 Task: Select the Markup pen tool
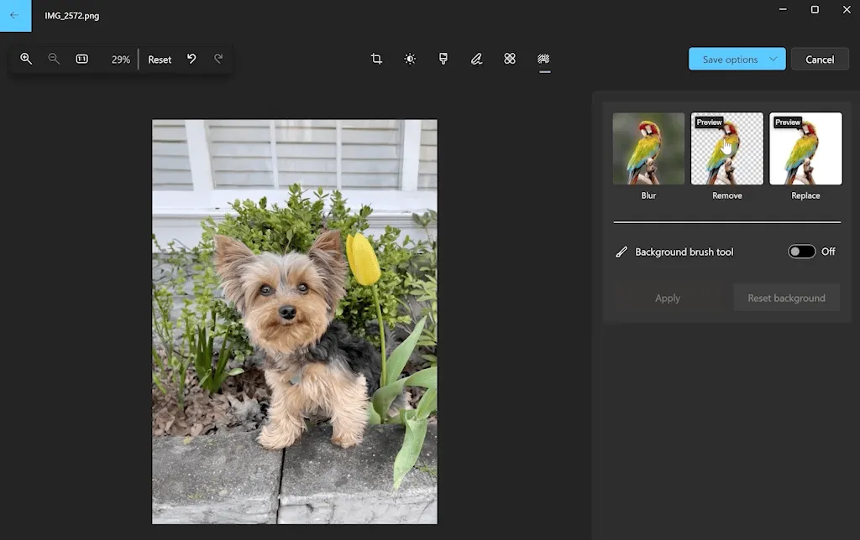coord(476,59)
